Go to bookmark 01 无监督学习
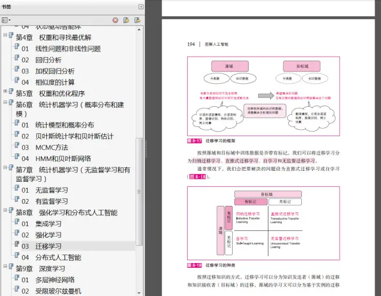This screenshot has width=381, height=296. [x=51, y=190]
